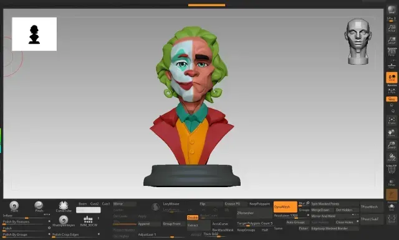Click the head reference view gizmo
The width and height of the screenshot is (399, 240).
pyautogui.click(x=358, y=42)
